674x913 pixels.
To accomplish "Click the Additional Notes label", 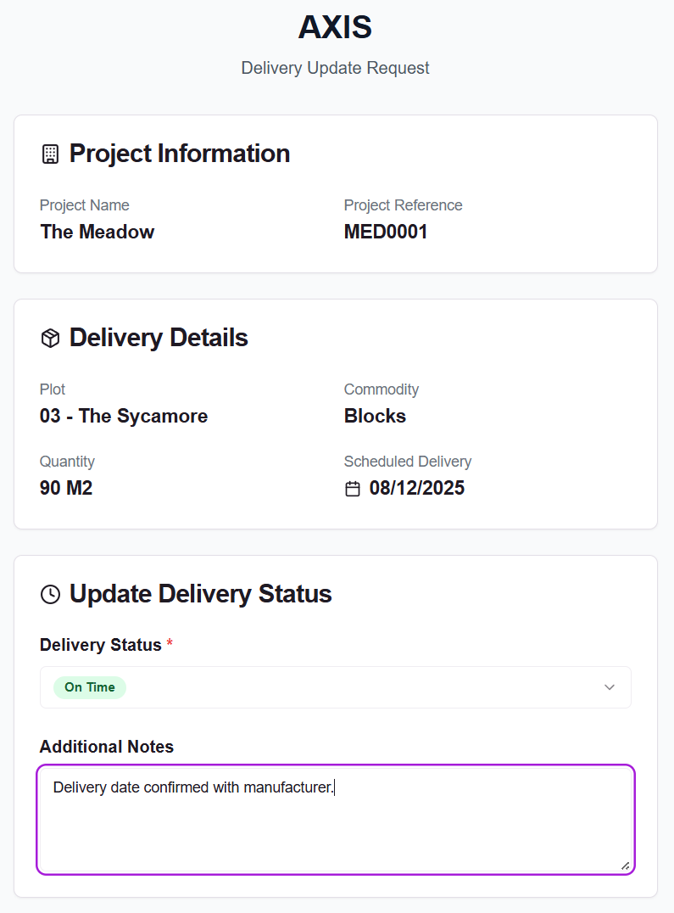I will [x=106, y=747].
